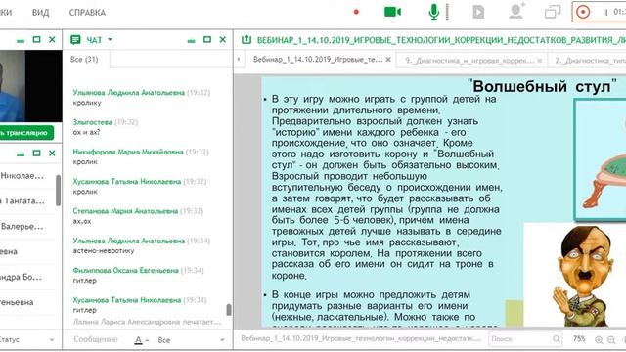Click the 75% zoom level value
This screenshot has width=626, height=352.
point(579,339)
